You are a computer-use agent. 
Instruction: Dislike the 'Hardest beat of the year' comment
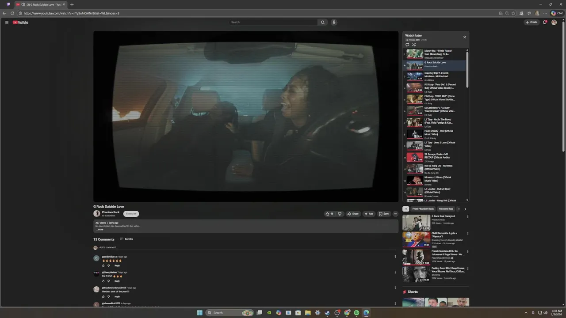(x=108, y=297)
